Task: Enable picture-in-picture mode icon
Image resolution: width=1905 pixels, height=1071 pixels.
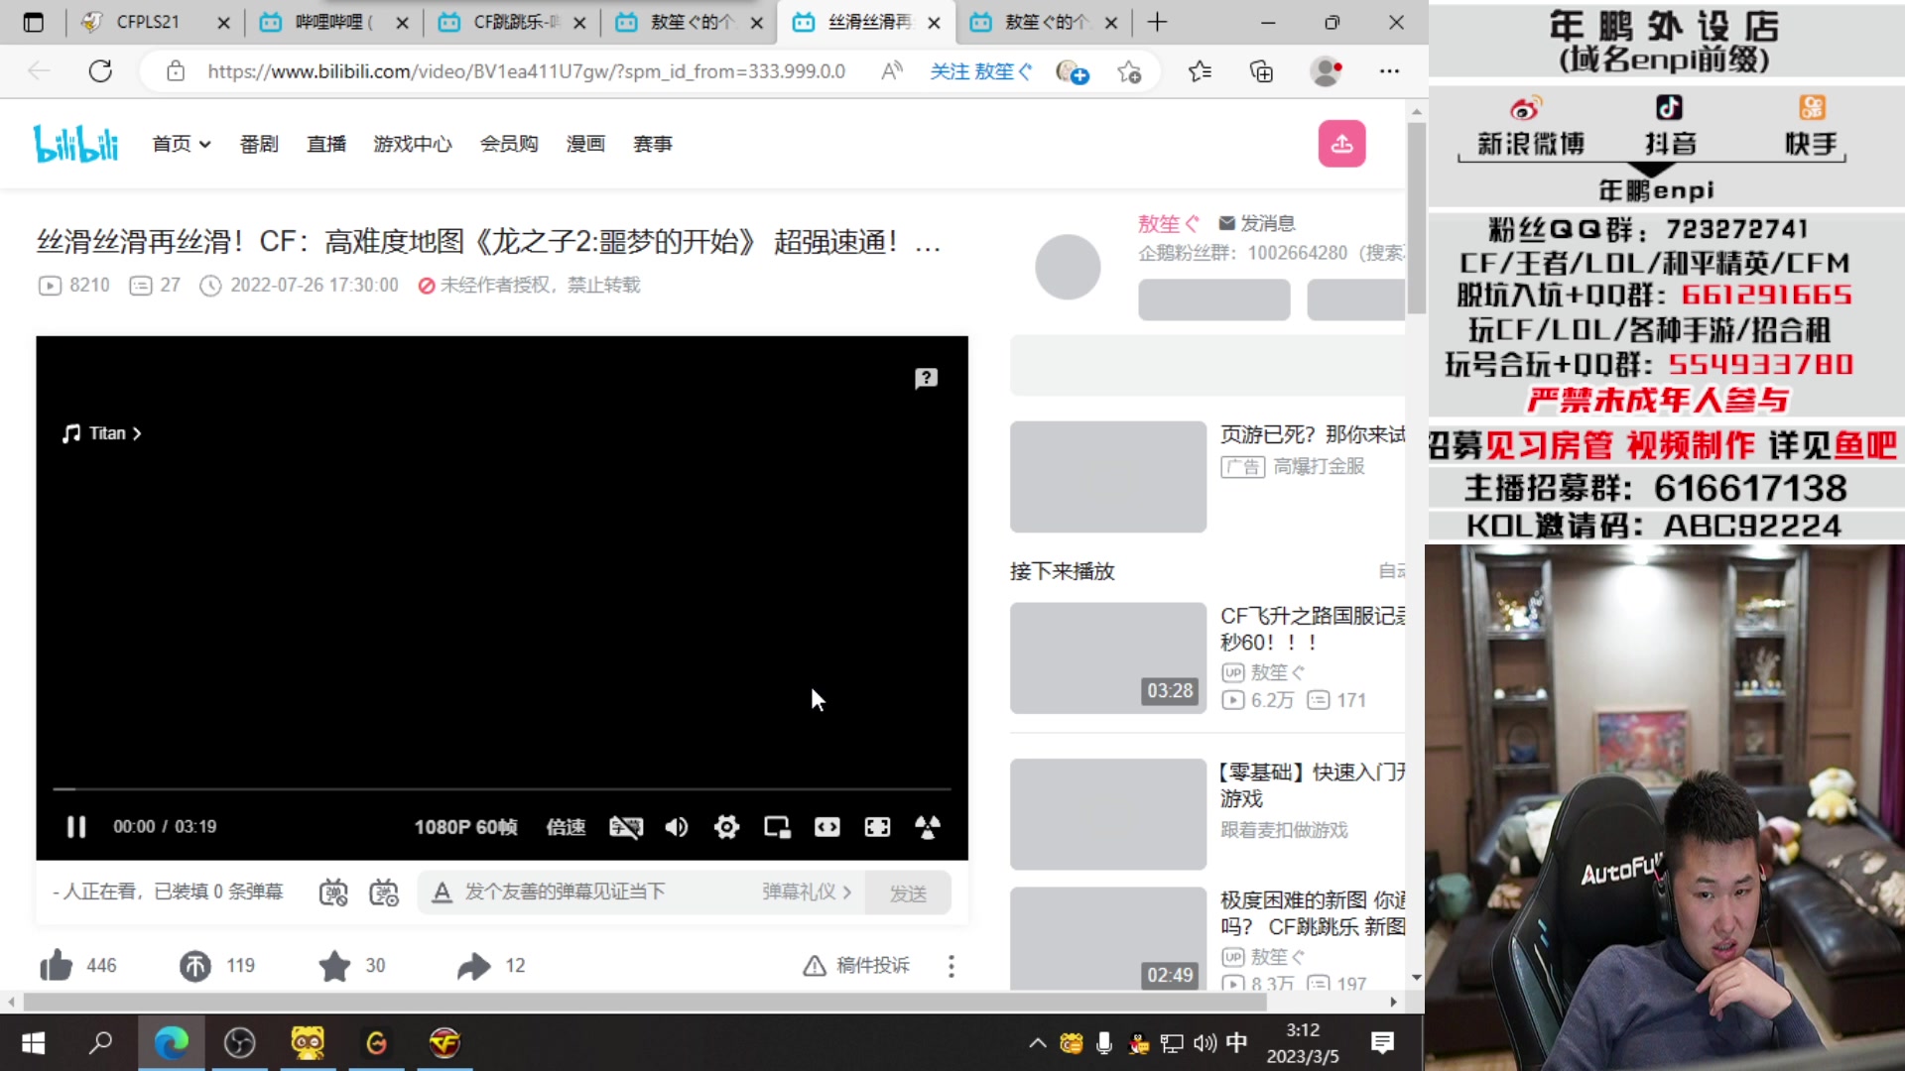Action: 777,826
